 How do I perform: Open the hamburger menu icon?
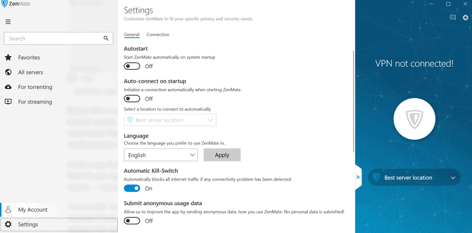(x=8, y=22)
